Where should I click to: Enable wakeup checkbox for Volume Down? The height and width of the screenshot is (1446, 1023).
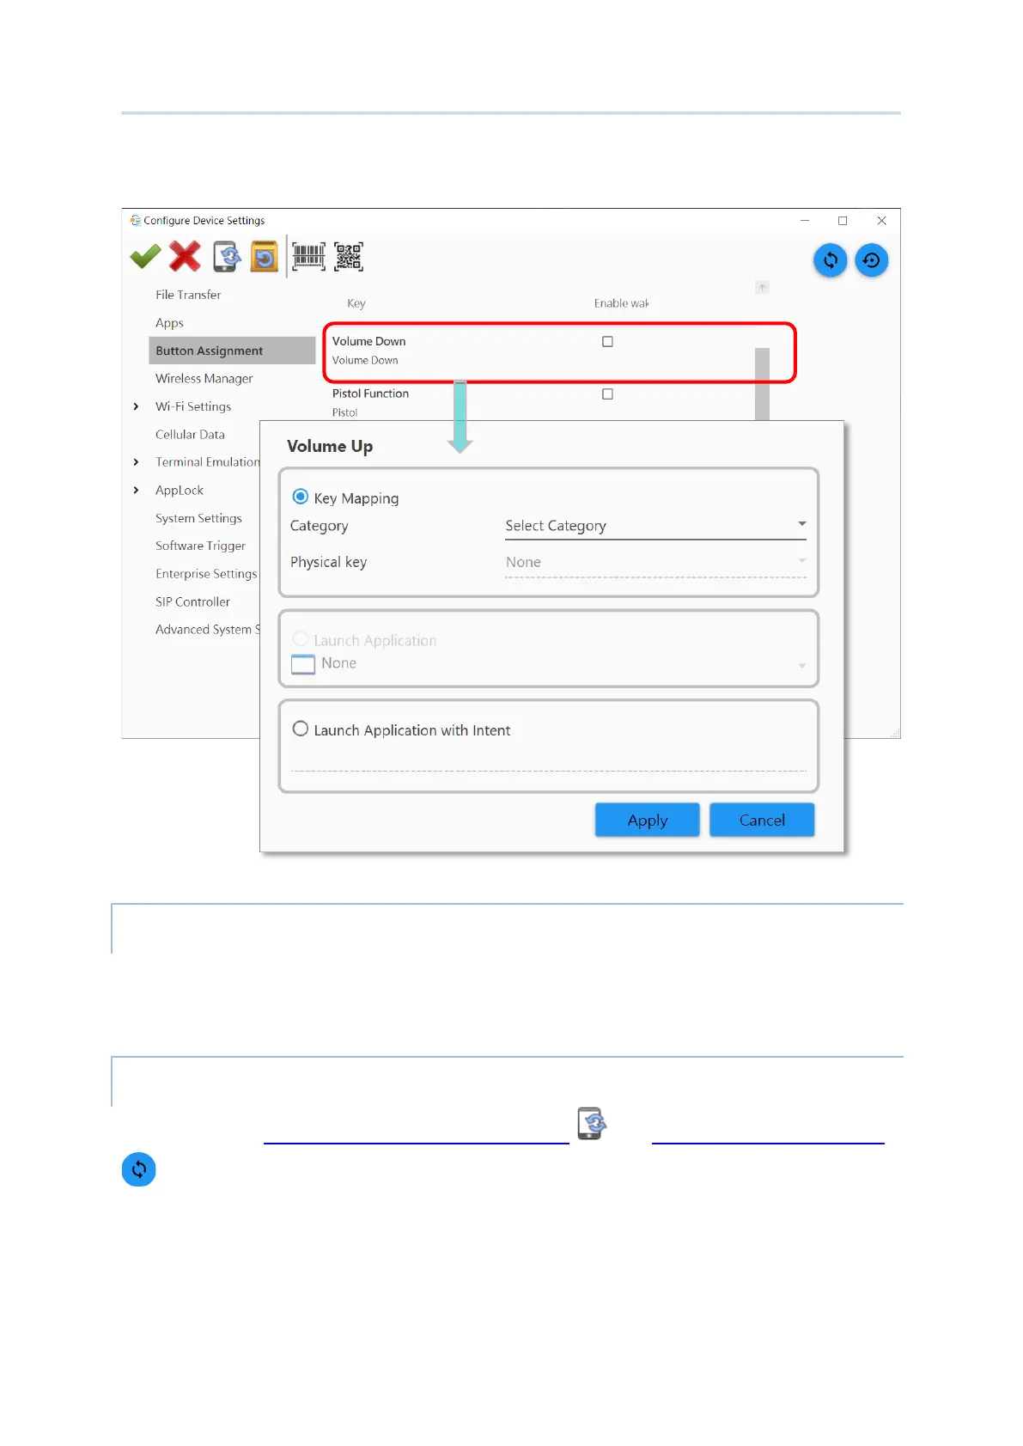(x=608, y=342)
